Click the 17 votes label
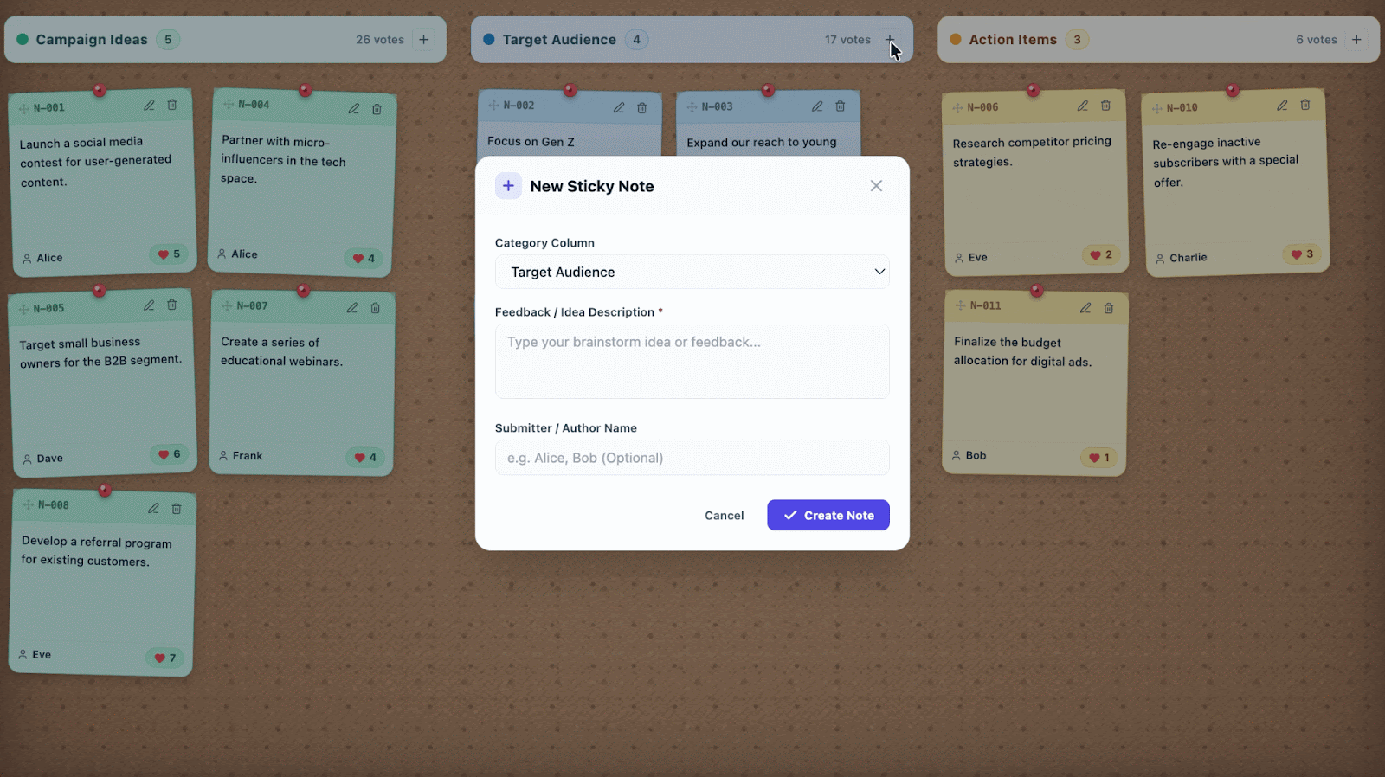 click(847, 40)
